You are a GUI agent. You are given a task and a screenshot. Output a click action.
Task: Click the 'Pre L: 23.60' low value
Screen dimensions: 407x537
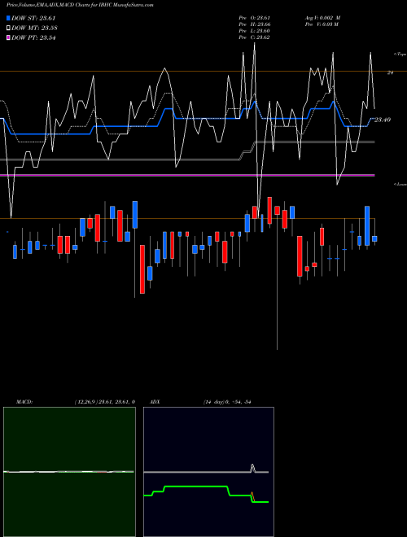pos(254,31)
